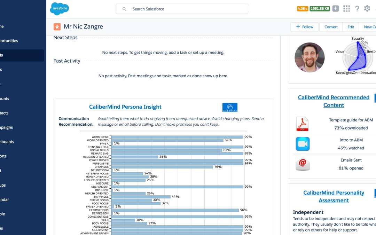Viewport: 376px width, 235px height.
Task: Click the 73% downloaded text
Action: click(x=351, y=128)
